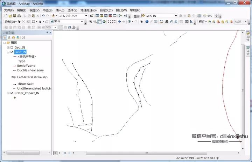Collapse the 图层 data frame node
The width and height of the screenshot is (252, 162).
(5, 43)
